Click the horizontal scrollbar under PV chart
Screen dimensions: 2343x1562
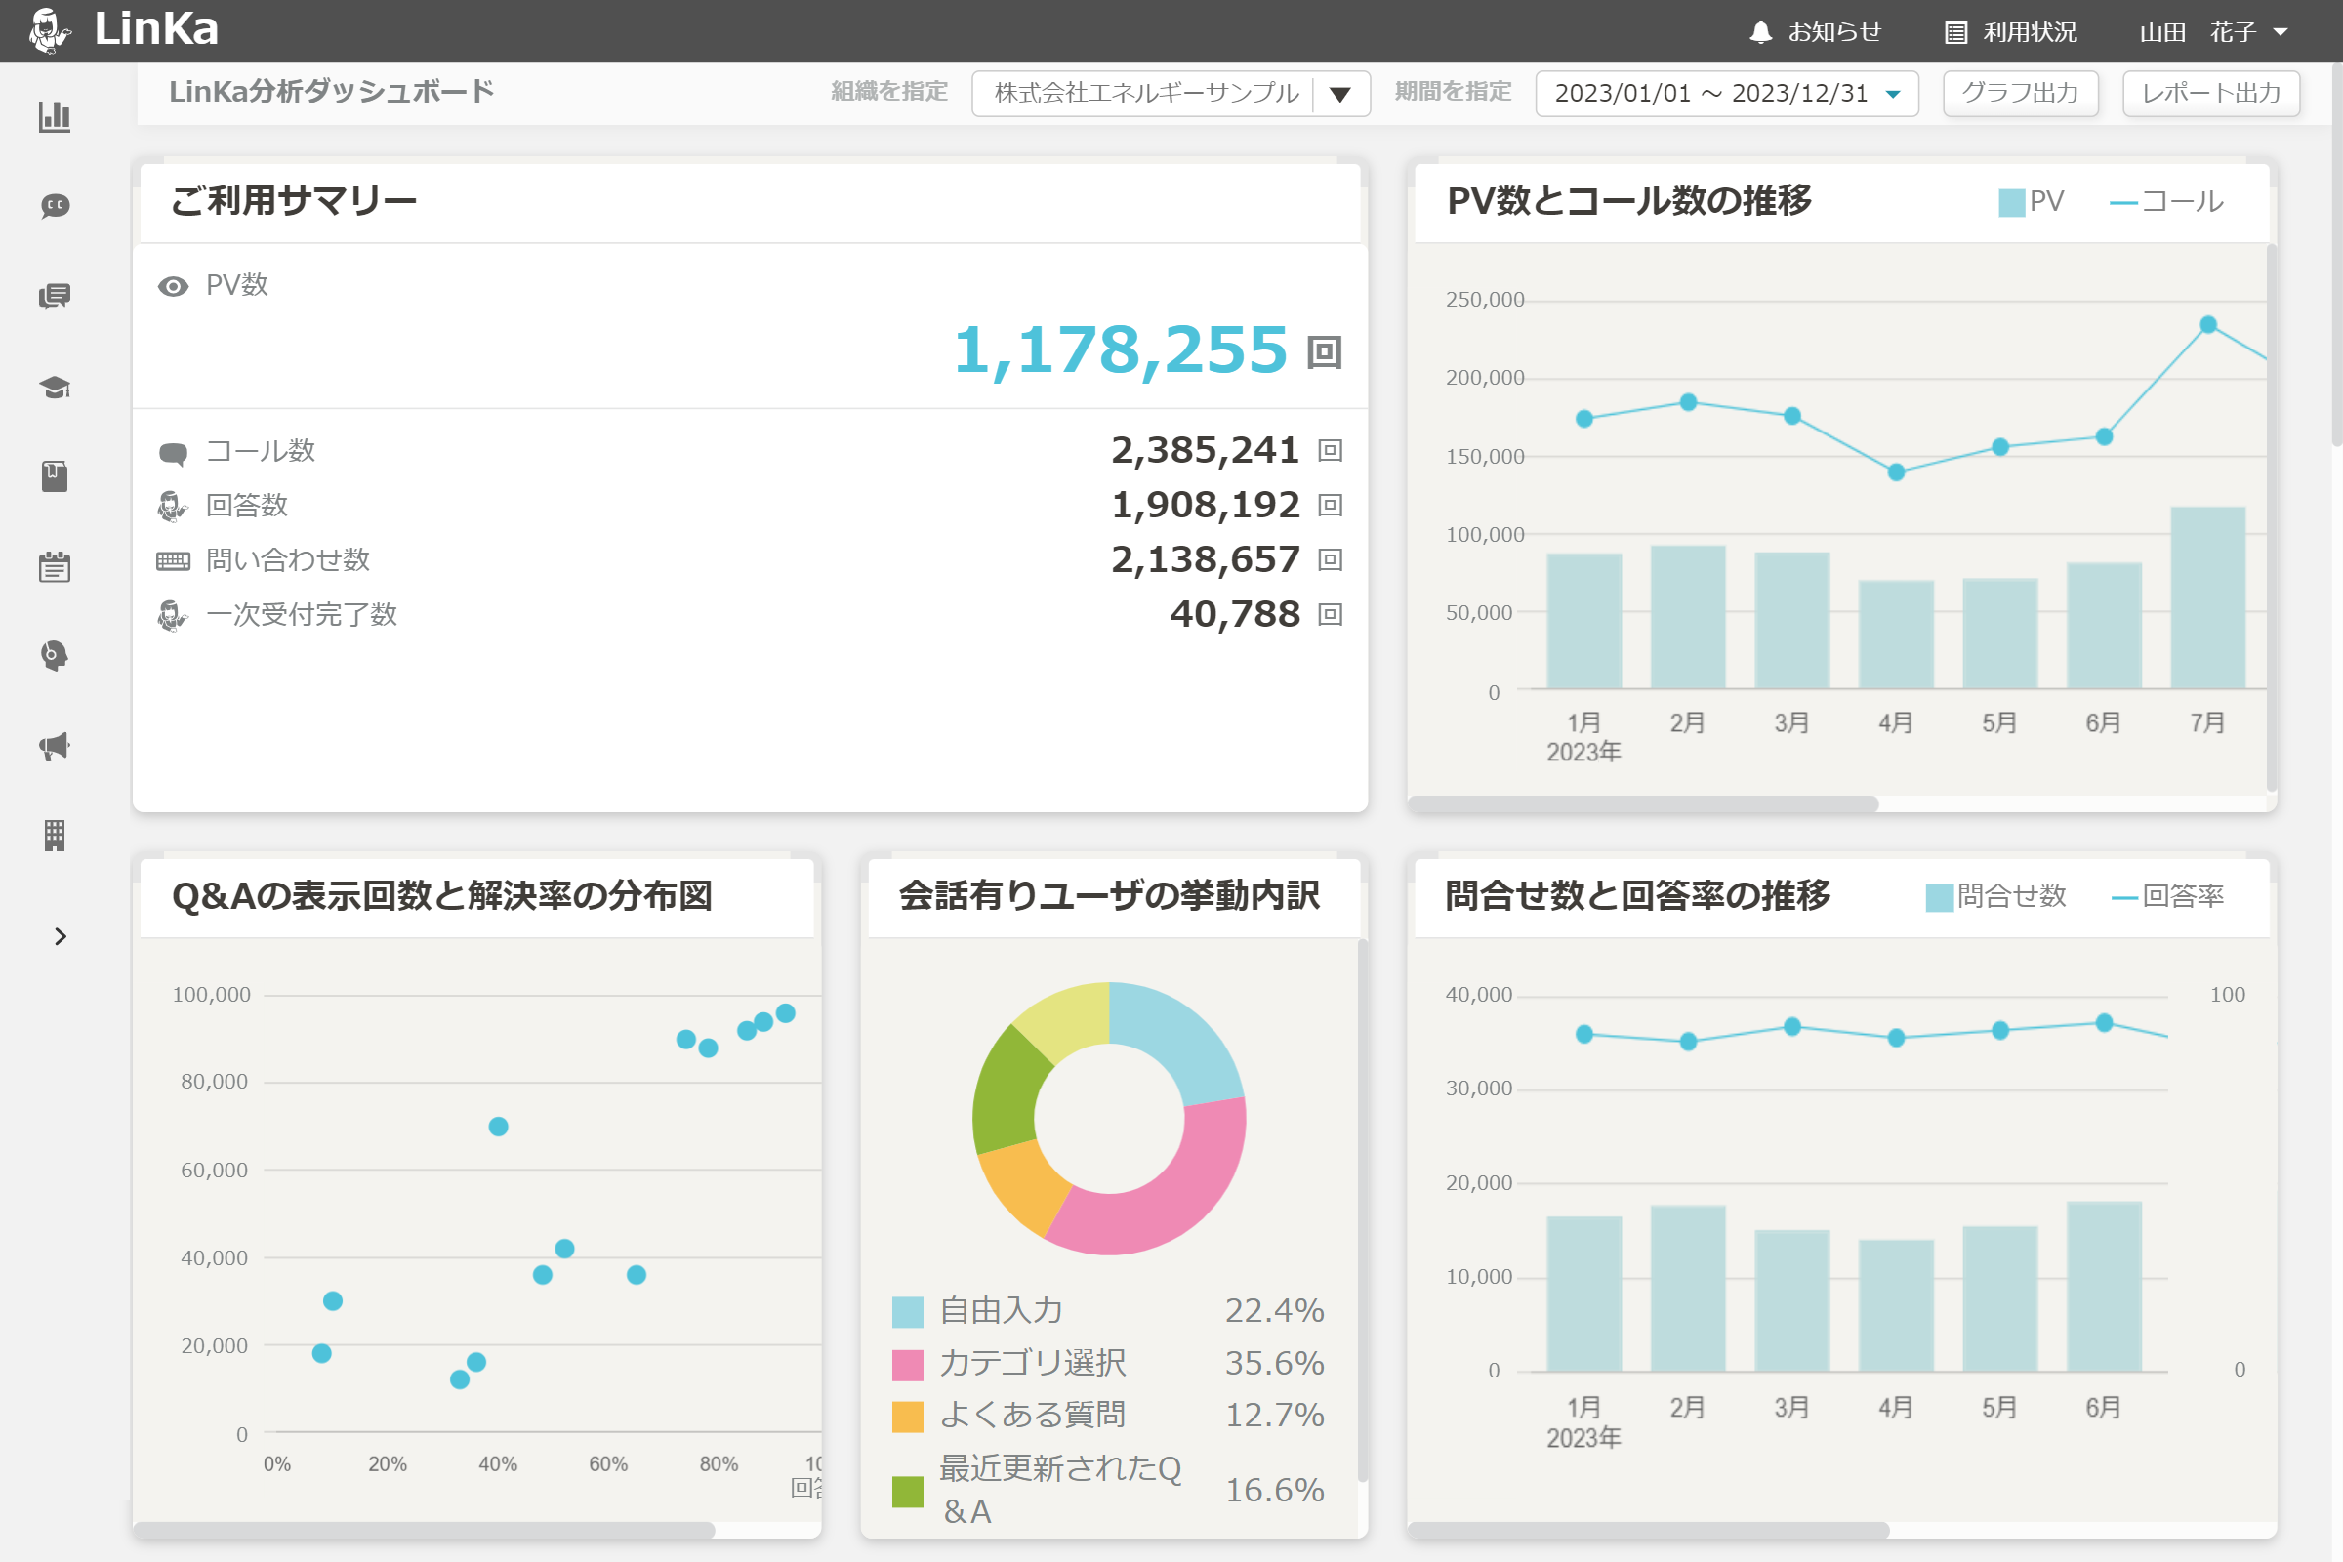pos(1644,802)
